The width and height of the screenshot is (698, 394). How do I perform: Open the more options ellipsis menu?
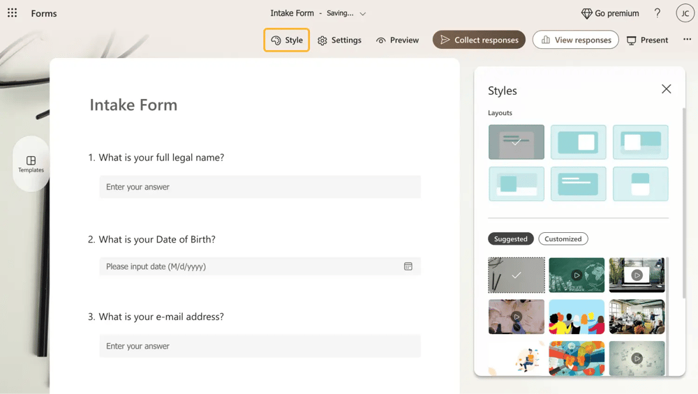tap(687, 40)
